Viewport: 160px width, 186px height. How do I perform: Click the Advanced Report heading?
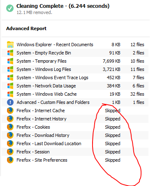[x=26, y=28]
